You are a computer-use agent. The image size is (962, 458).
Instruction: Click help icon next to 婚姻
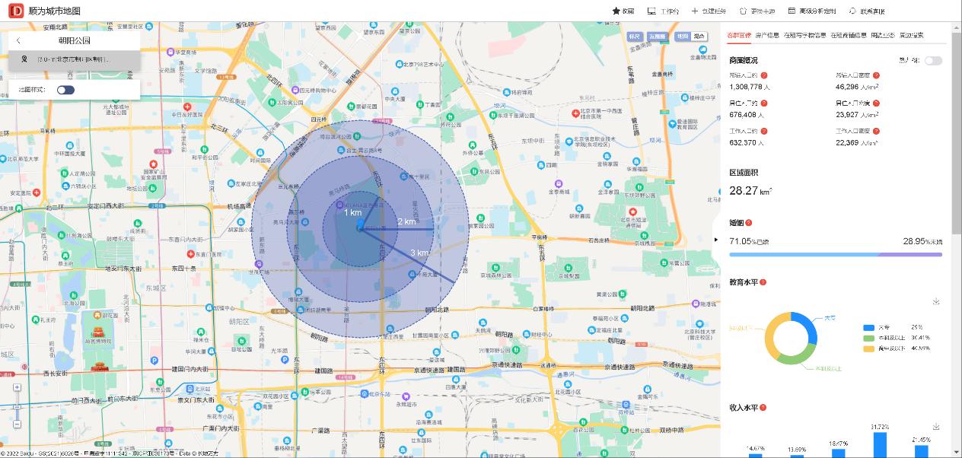tap(749, 223)
